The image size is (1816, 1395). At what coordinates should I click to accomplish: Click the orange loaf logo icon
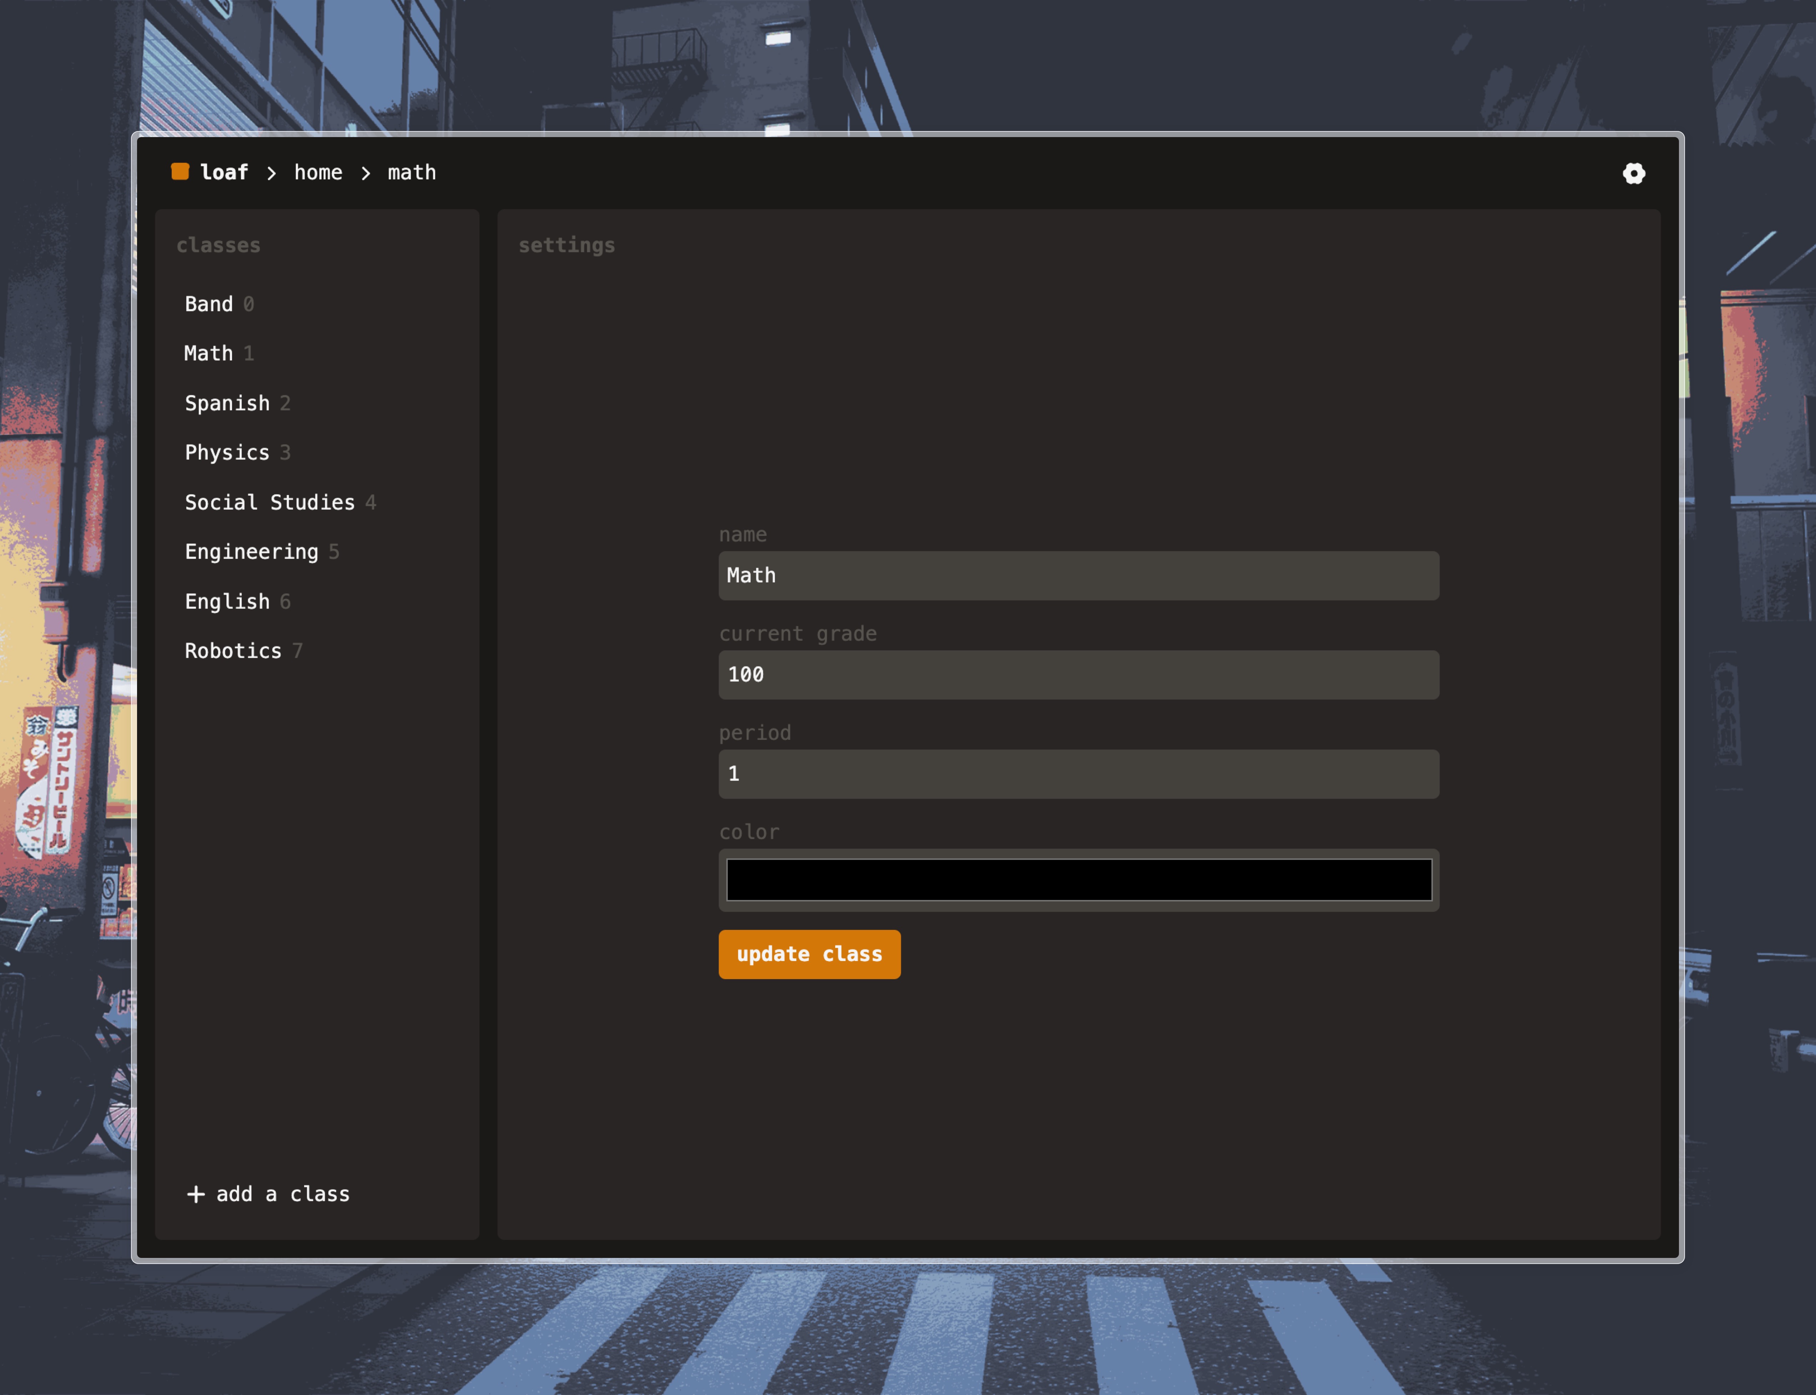[180, 171]
